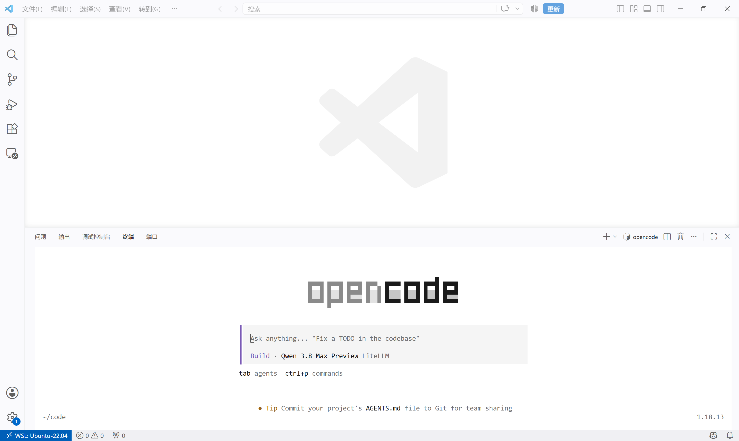739x441 pixels.
Task: Toggle the secondary side bar
Action: pos(660,9)
